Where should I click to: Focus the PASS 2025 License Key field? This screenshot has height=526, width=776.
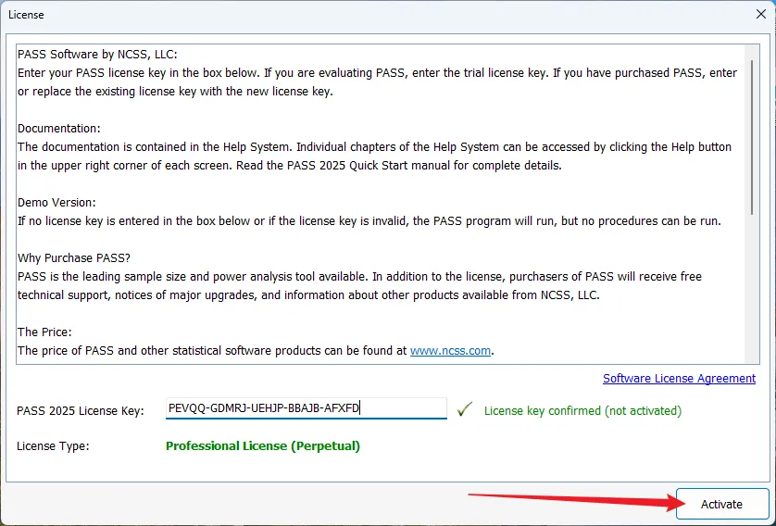(x=307, y=408)
